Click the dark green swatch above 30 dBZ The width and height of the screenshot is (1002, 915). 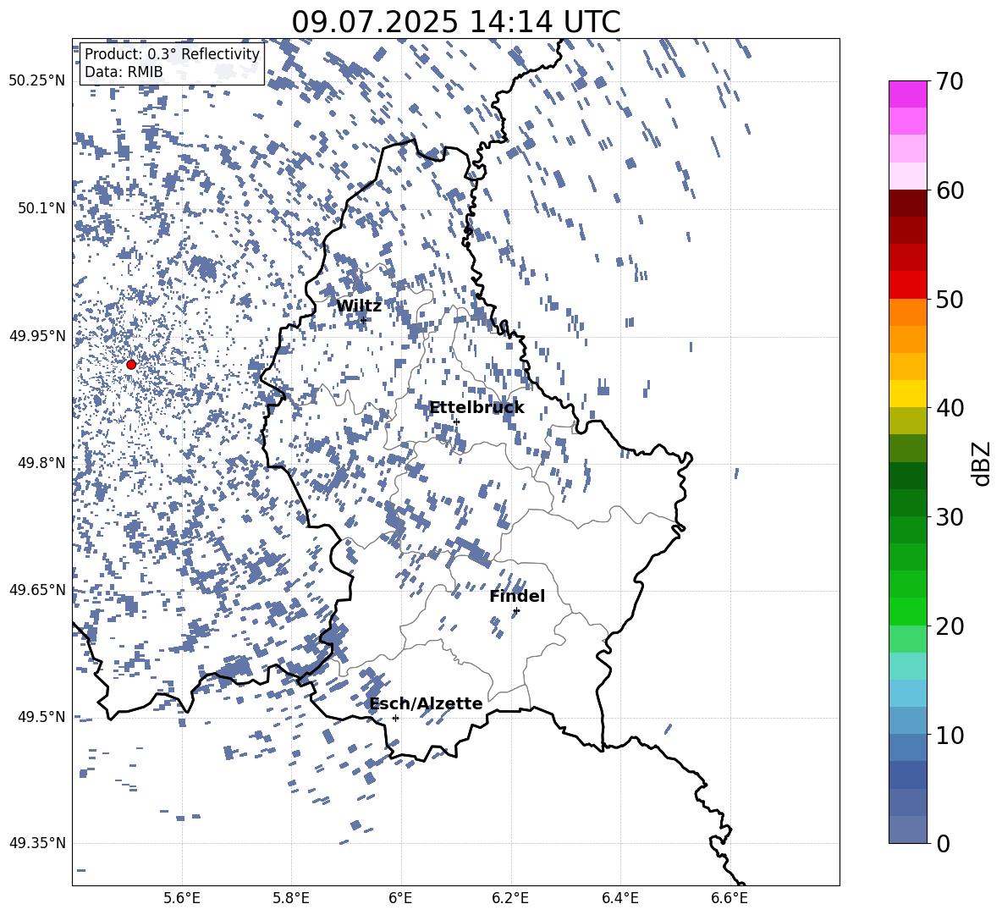tap(908, 503)
